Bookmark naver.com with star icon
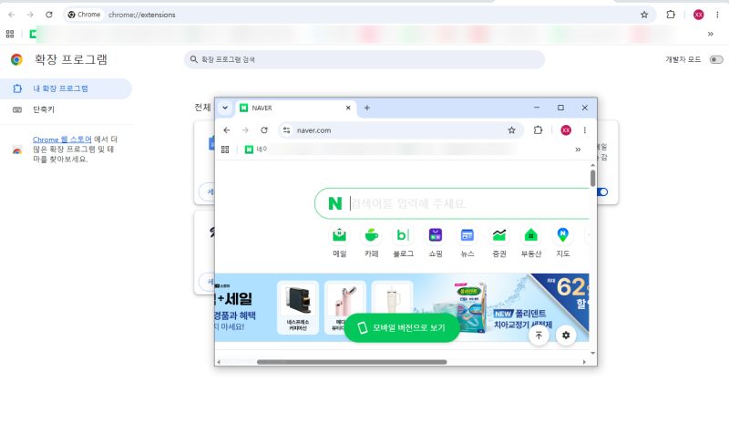Screen dimensions: 729x434 coord(511,130)
